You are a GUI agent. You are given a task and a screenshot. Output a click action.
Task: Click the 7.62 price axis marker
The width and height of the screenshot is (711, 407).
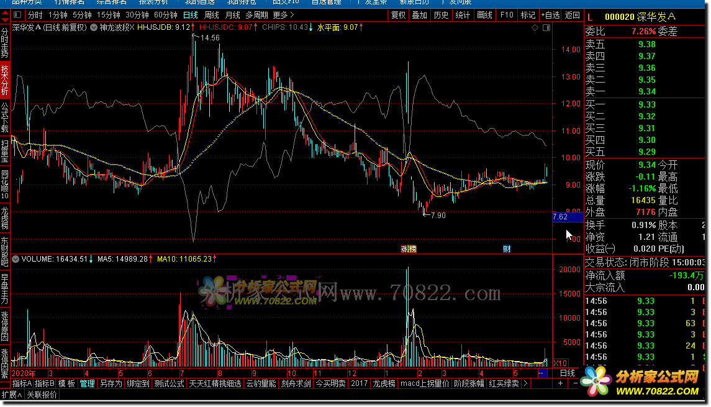click(568, 217)
